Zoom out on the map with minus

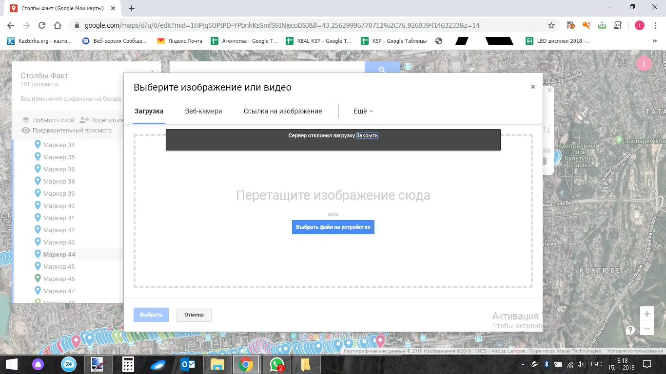point(647,329)
